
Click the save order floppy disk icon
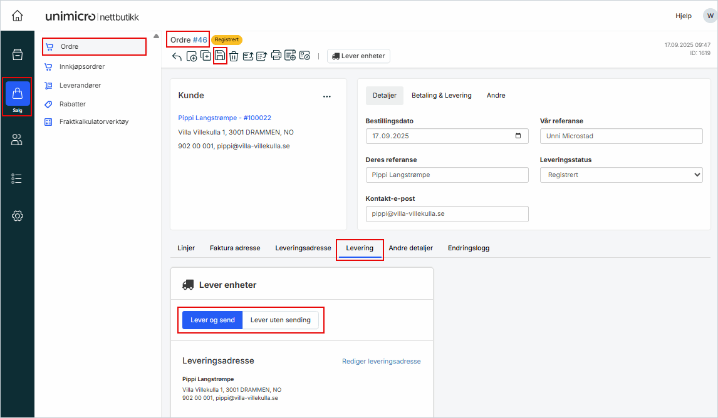(220, 56)
